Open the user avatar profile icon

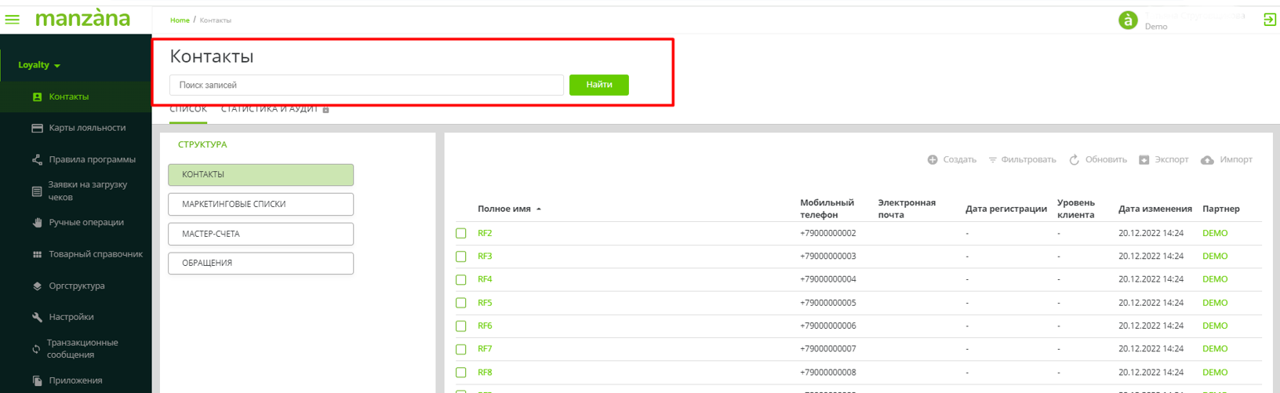(1128, 20)
